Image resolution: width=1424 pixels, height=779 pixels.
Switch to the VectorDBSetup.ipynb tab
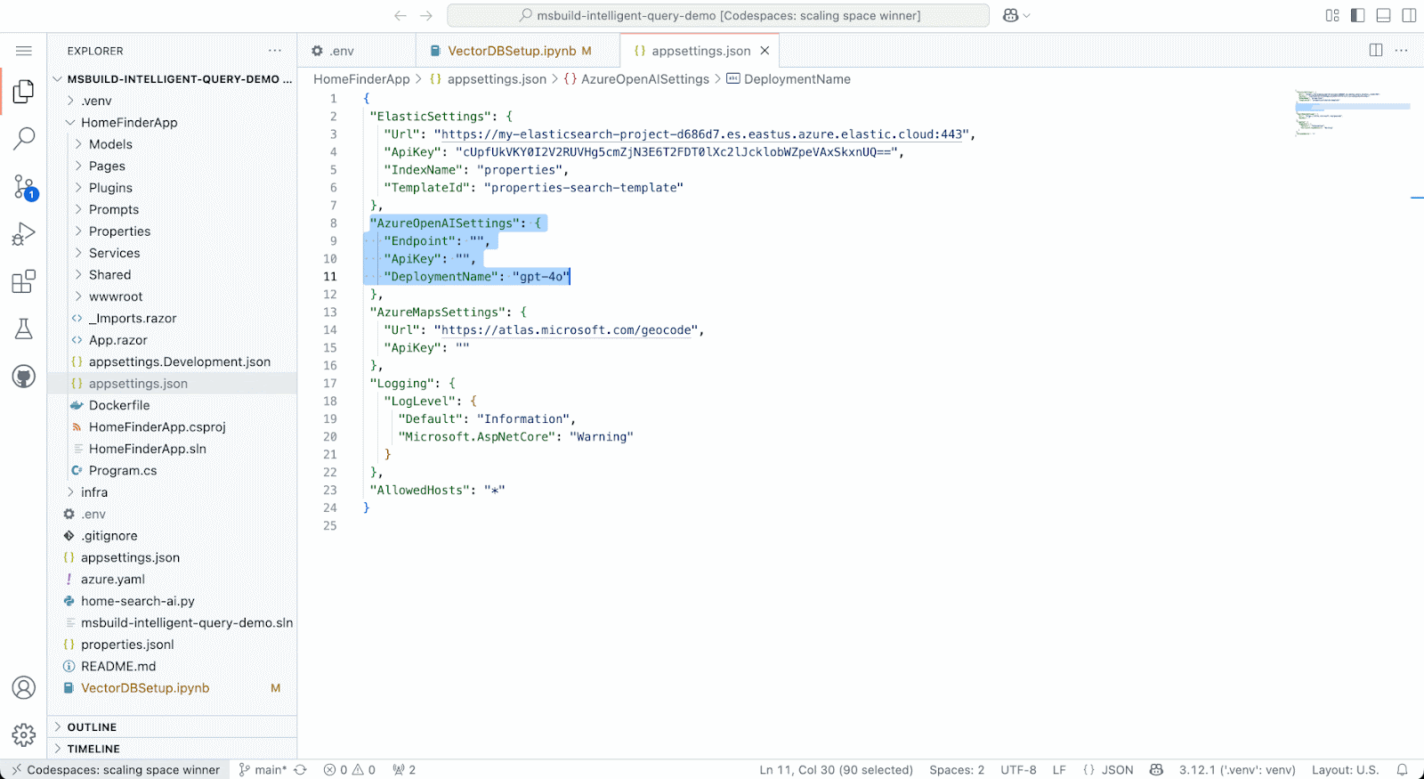click(511, 51)
